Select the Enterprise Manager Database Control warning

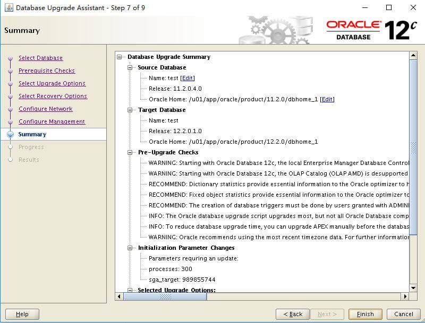click(278, 163)
